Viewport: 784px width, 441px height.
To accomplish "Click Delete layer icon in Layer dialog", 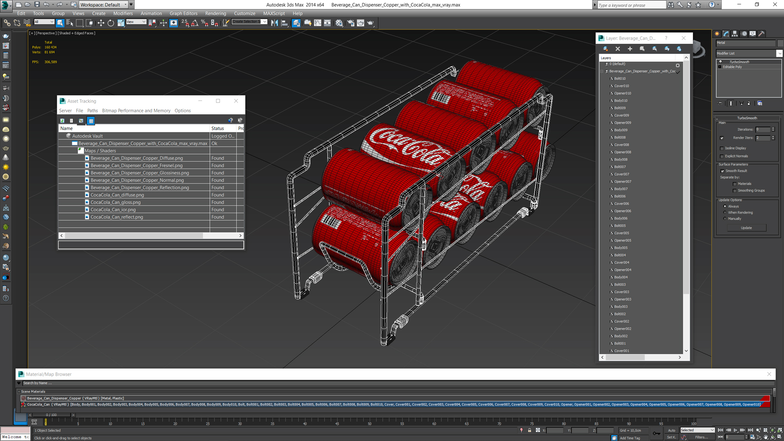I will [x=618, y=49].
